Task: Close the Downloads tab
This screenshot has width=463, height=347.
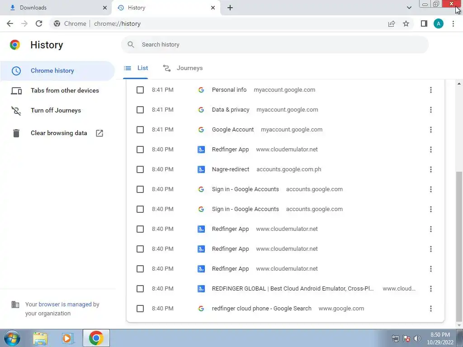Action: [105, 8]
